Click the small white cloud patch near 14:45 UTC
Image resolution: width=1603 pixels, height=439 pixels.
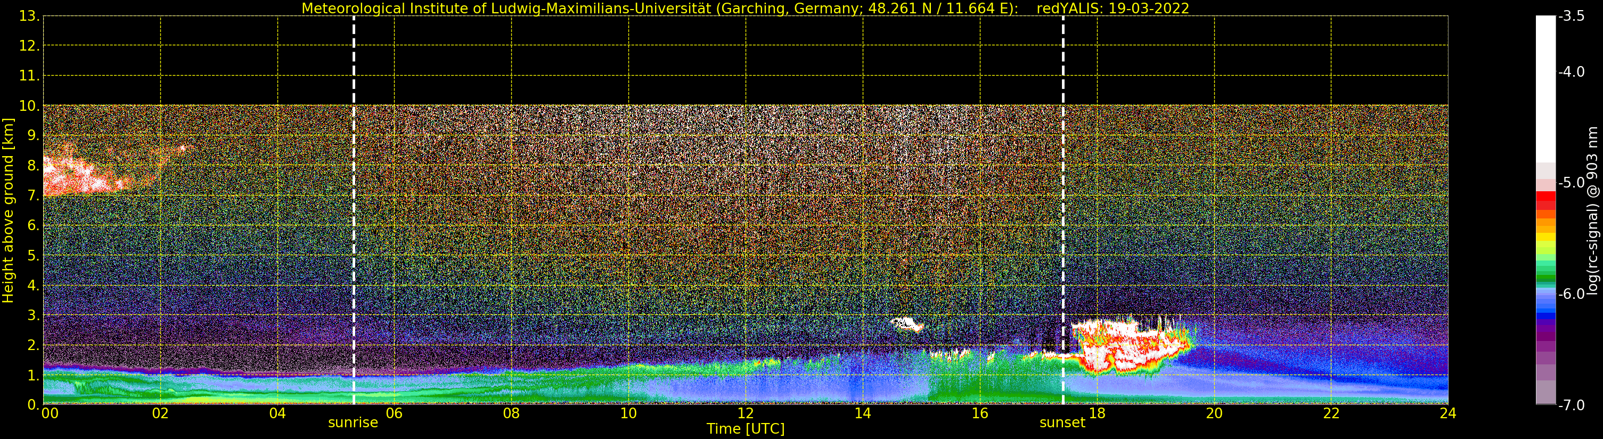[906, 324]
